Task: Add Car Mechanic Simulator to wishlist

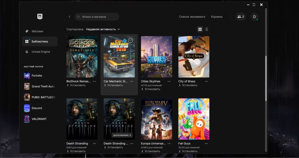Action: coord(130,40)
